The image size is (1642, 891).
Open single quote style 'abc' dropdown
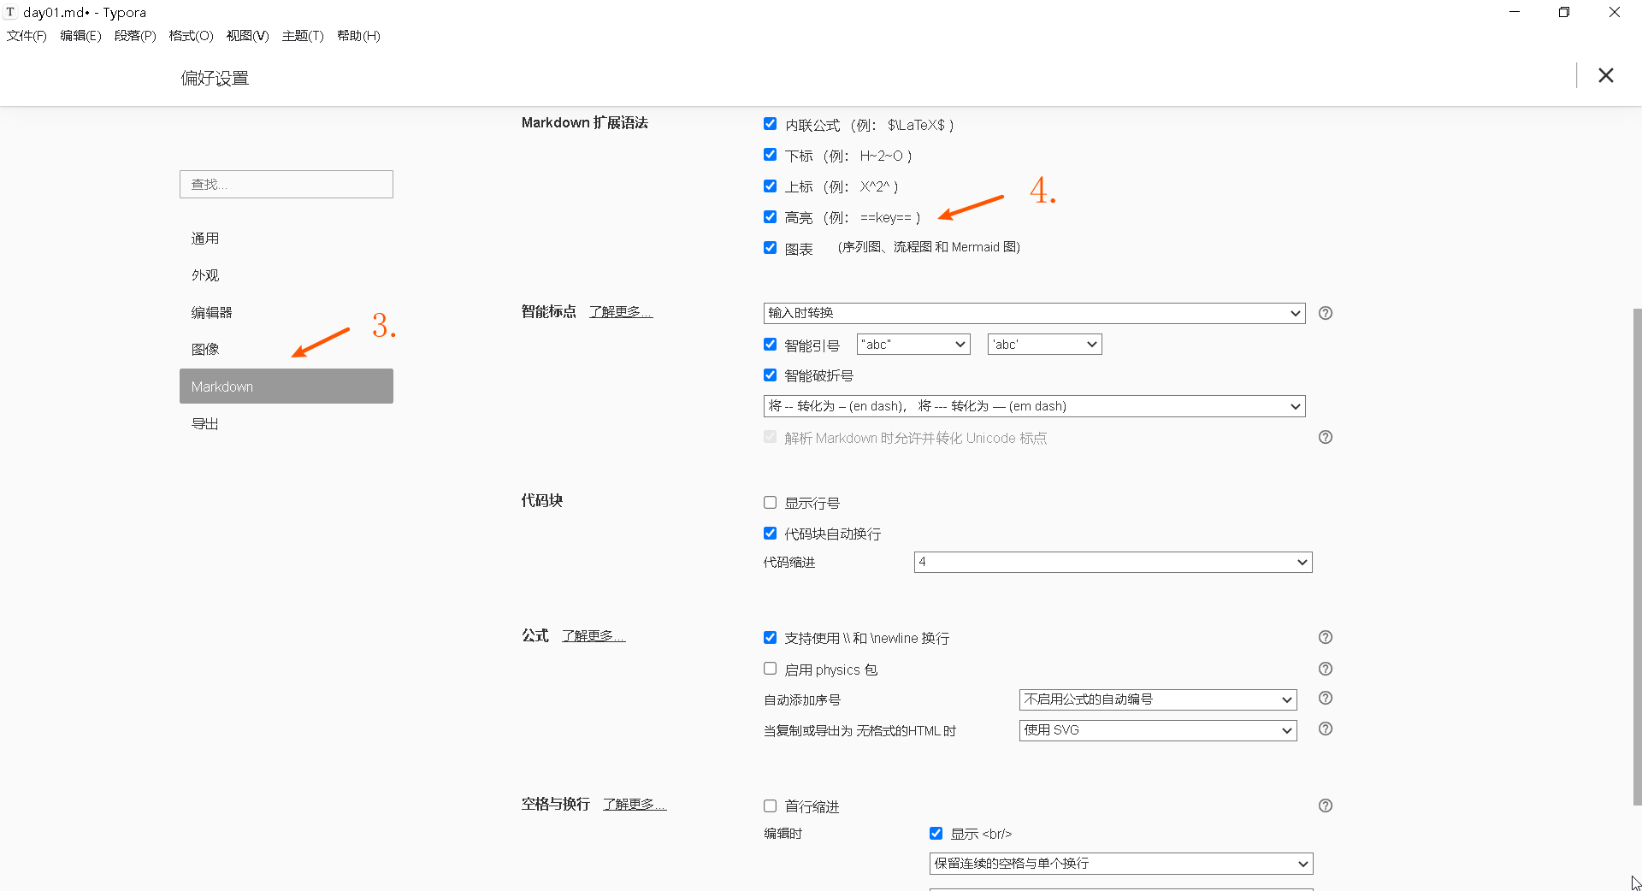pyautogui.click(x=1044, y=345)
